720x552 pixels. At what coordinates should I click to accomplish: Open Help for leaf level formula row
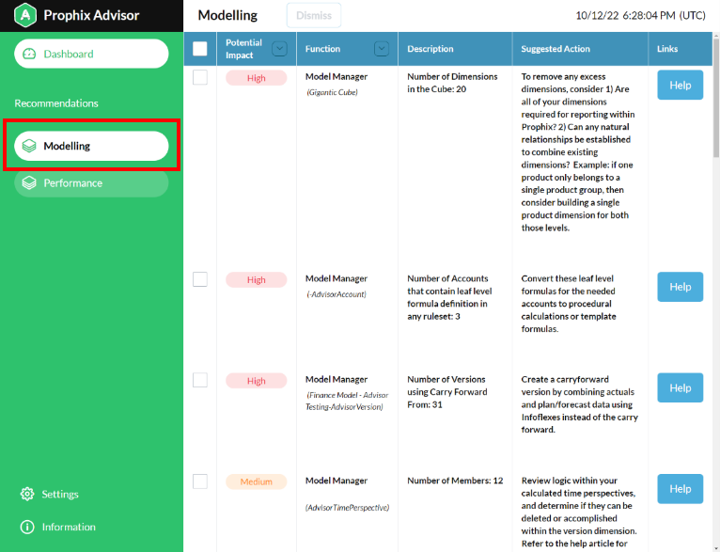[x=680, y=287]
